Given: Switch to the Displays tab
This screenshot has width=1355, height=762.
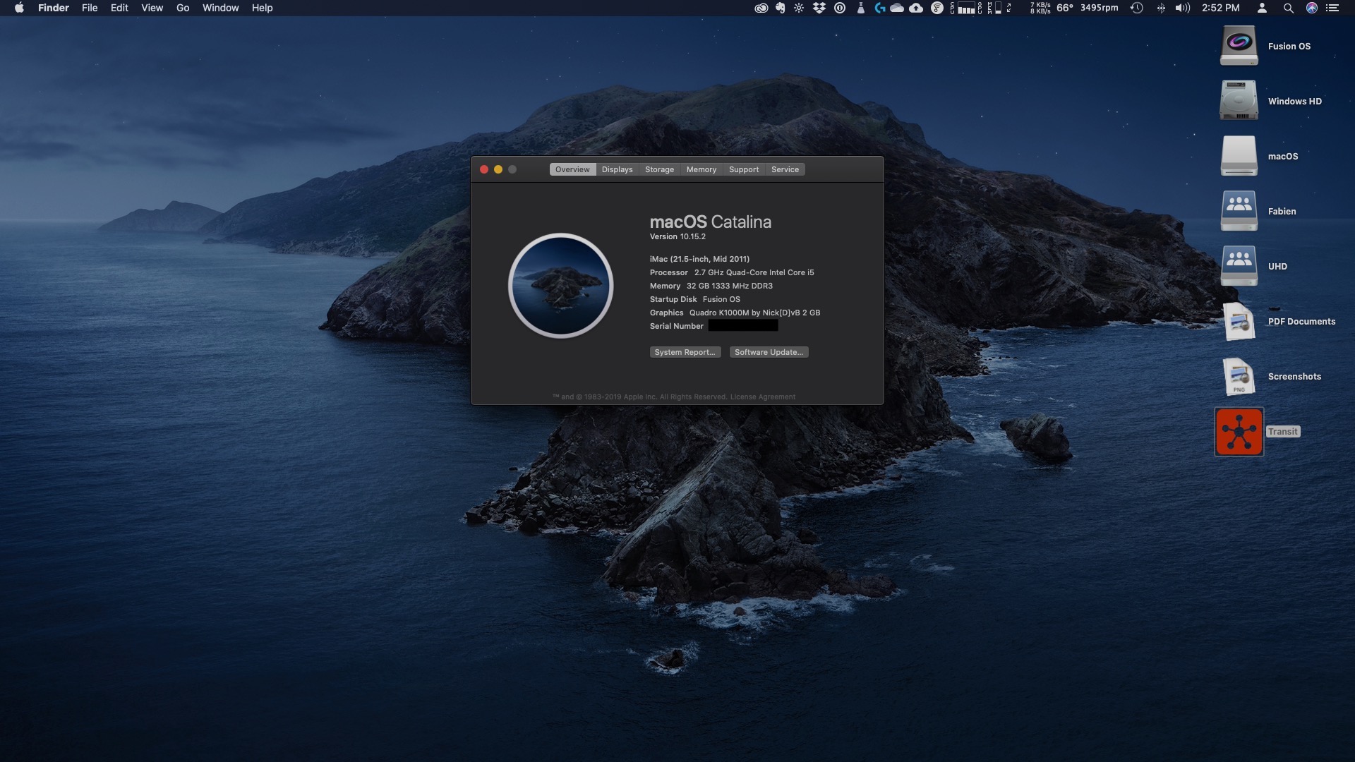Looking at the screenshot, I should pyautogui.click(x=617, y=169).
